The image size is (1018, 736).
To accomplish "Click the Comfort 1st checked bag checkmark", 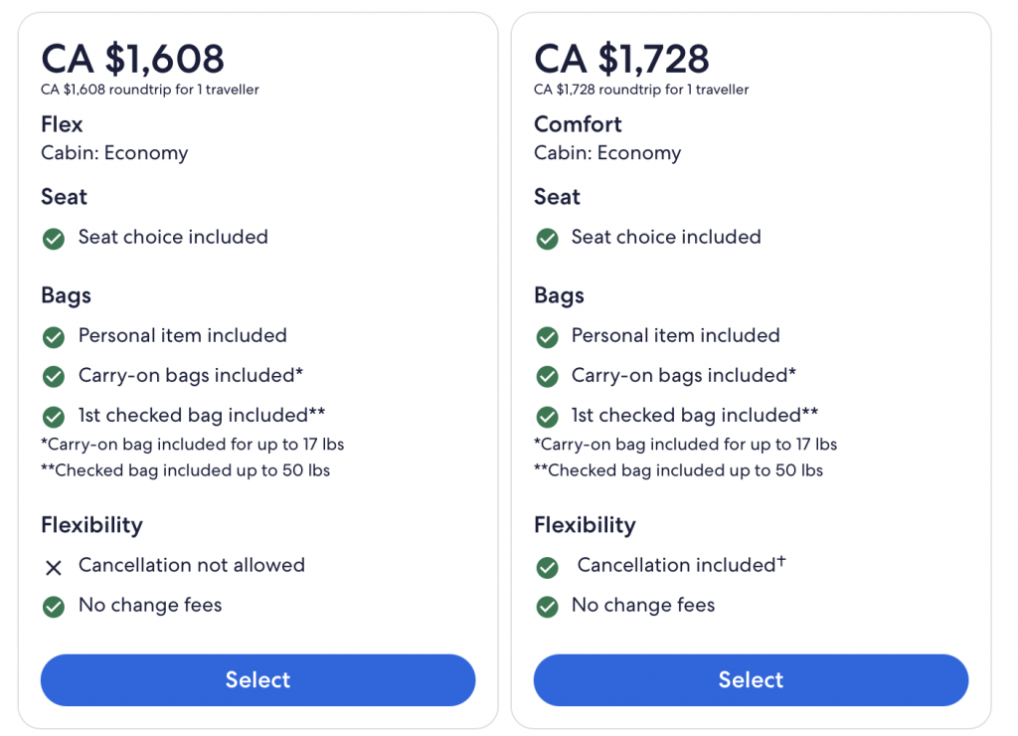I will [x=547, y=417].
